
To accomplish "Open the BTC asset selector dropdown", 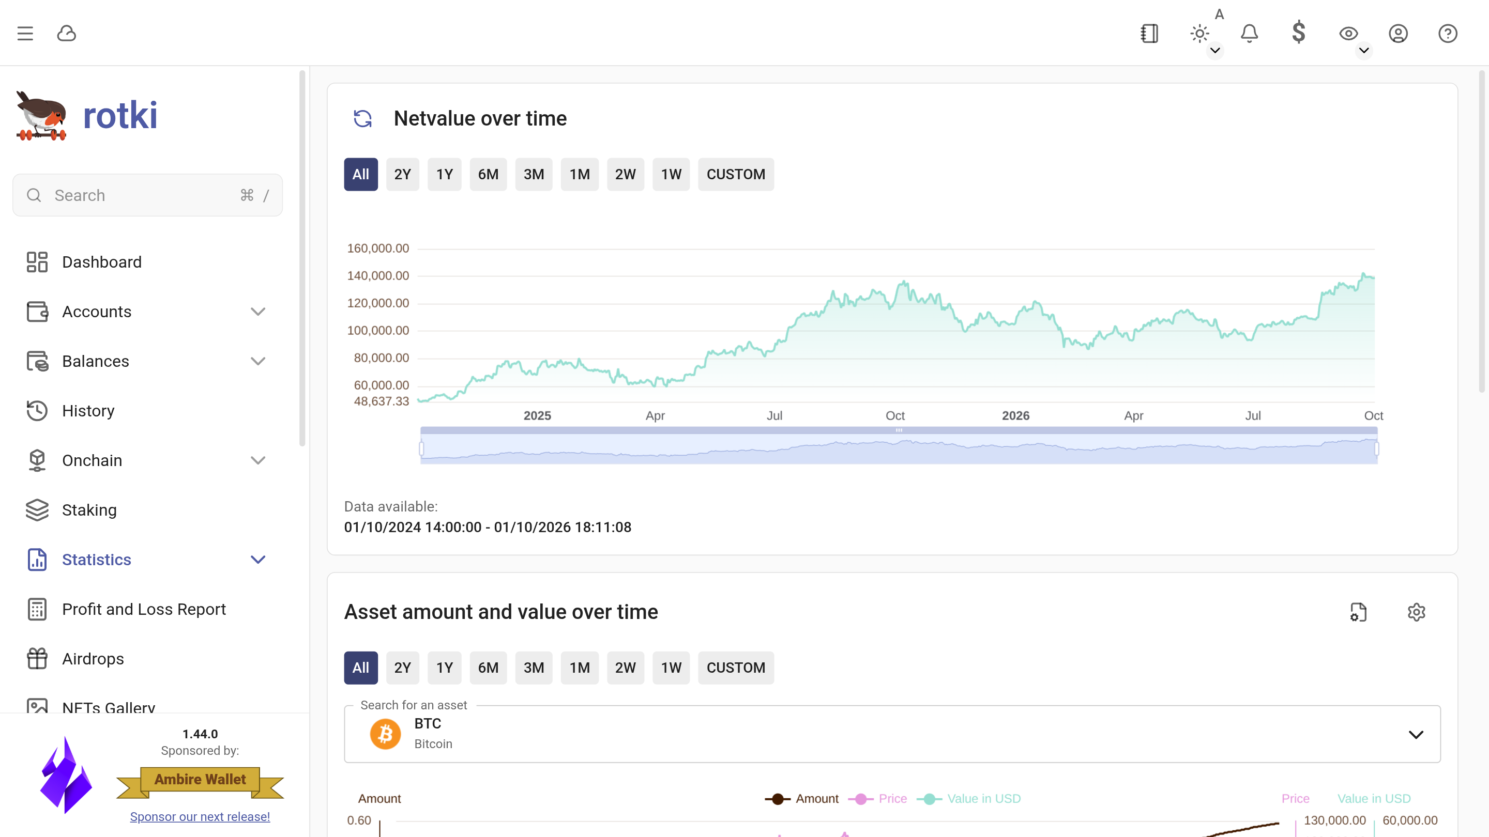I will (892, 734).
